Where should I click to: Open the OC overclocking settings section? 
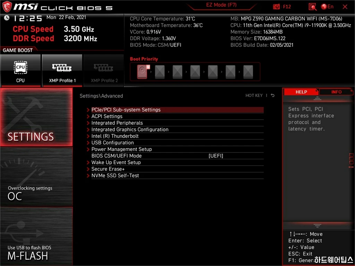pyautogui.click(x=36, y=177)
